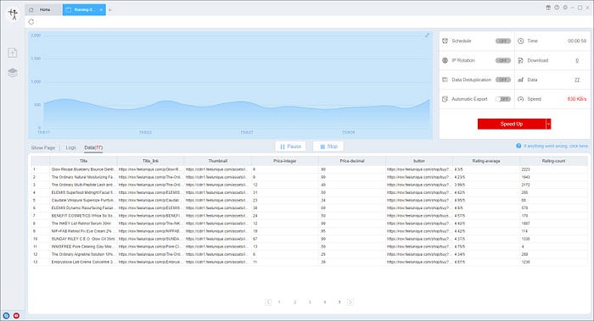The image size is (594, 321).
Task: Toggle the IP Rotation switch
Action: coord(503,60)
